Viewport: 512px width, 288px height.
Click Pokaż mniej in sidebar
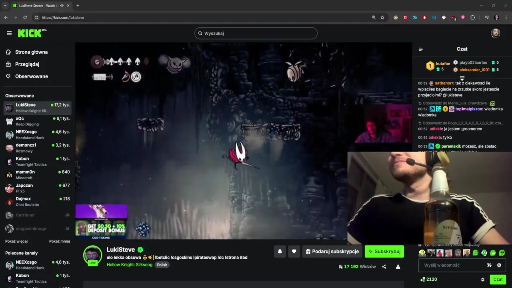(60, 241)
